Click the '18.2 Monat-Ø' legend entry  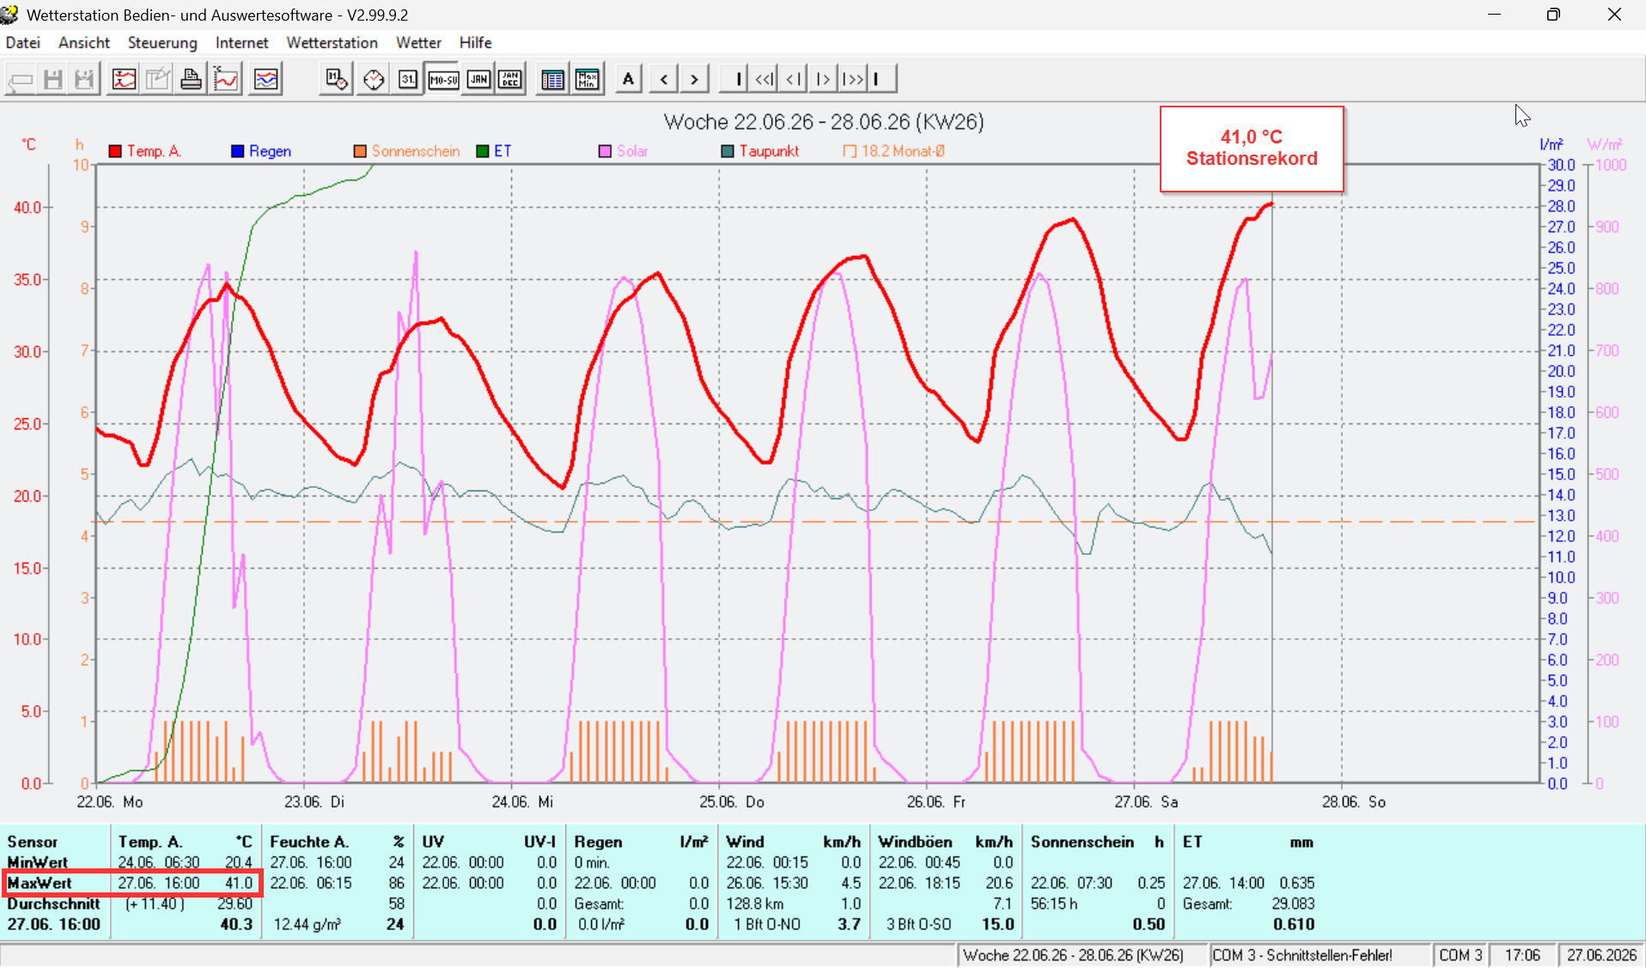click(894, 151)
